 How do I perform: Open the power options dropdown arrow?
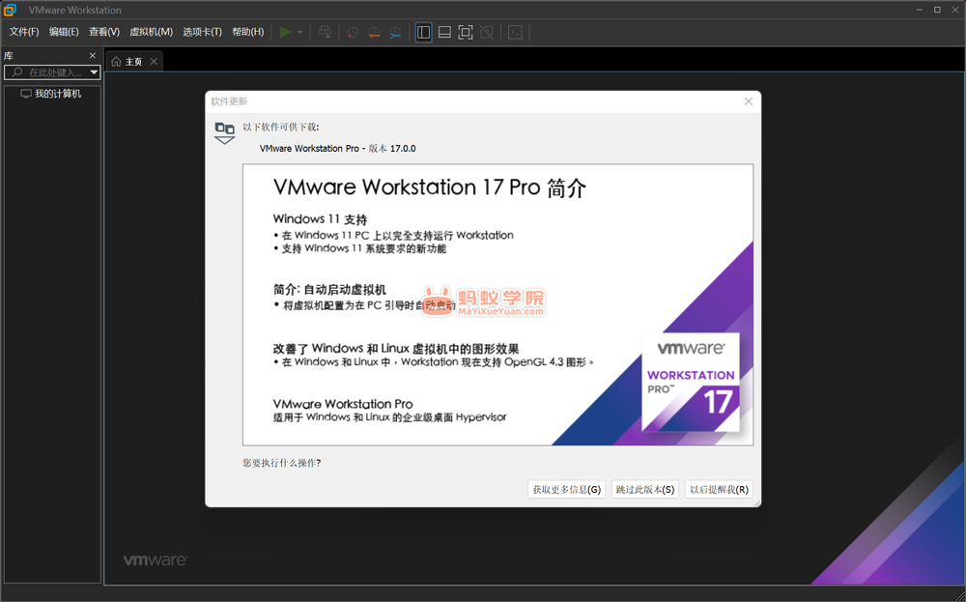click(299, 32)
